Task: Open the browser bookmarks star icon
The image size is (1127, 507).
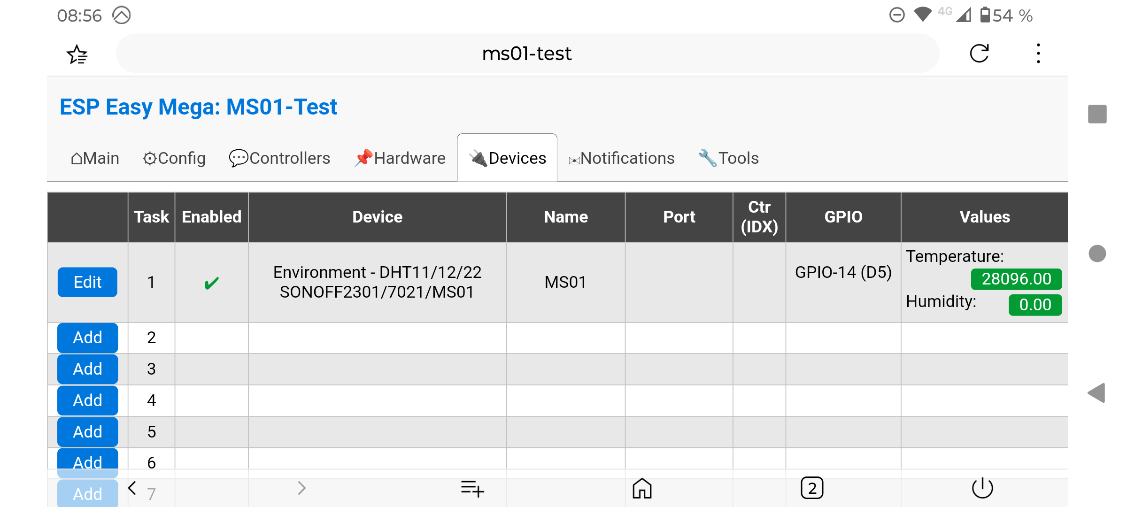Action: point(77,54)
